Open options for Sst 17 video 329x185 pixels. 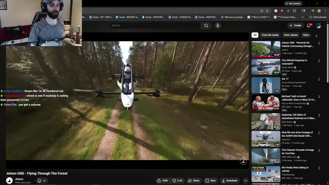coord(319,79)
